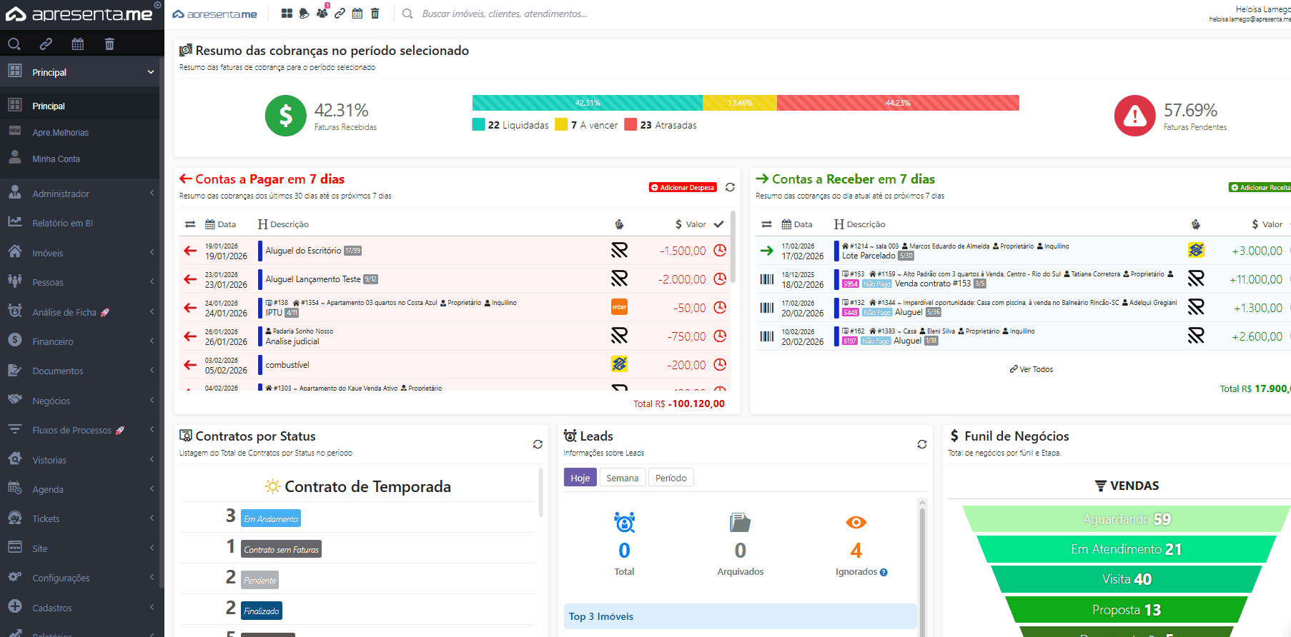Click the trash icon in the top toolbar
1291x637 pixels.
click(x=375, y=14)
